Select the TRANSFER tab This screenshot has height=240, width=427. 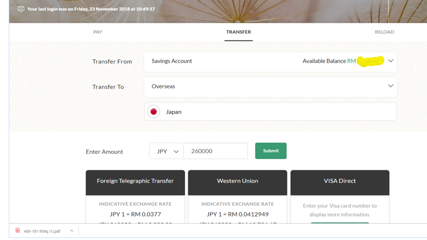click(x=239, y=32)
